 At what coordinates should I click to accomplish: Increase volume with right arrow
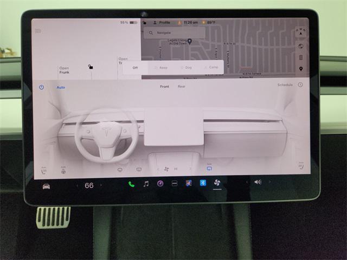(x=269, y=182)
